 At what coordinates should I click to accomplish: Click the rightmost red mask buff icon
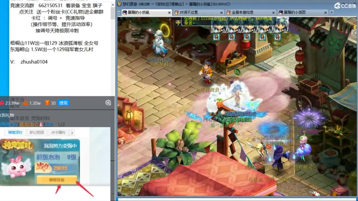point(277,37)
